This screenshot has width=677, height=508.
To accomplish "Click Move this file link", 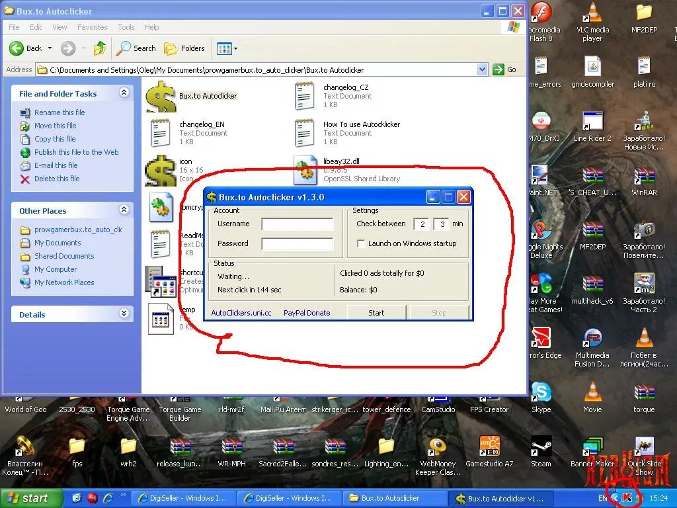I will point(56,126).
